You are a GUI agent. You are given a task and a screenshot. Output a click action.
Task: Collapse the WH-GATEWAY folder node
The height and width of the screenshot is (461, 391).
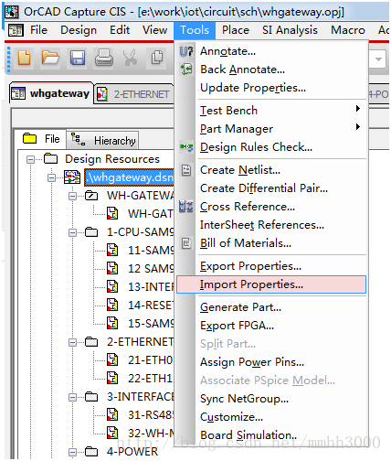click(x=72, y=196)
